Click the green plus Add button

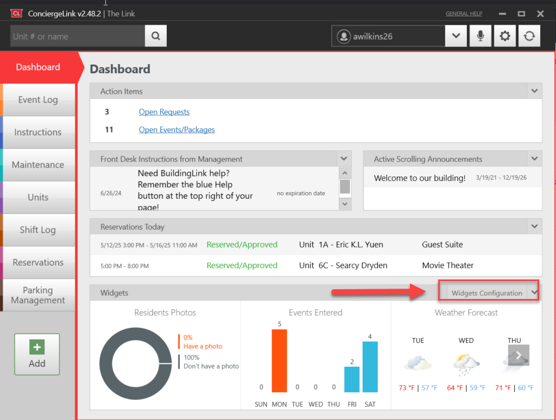click(x=37, y=354)
